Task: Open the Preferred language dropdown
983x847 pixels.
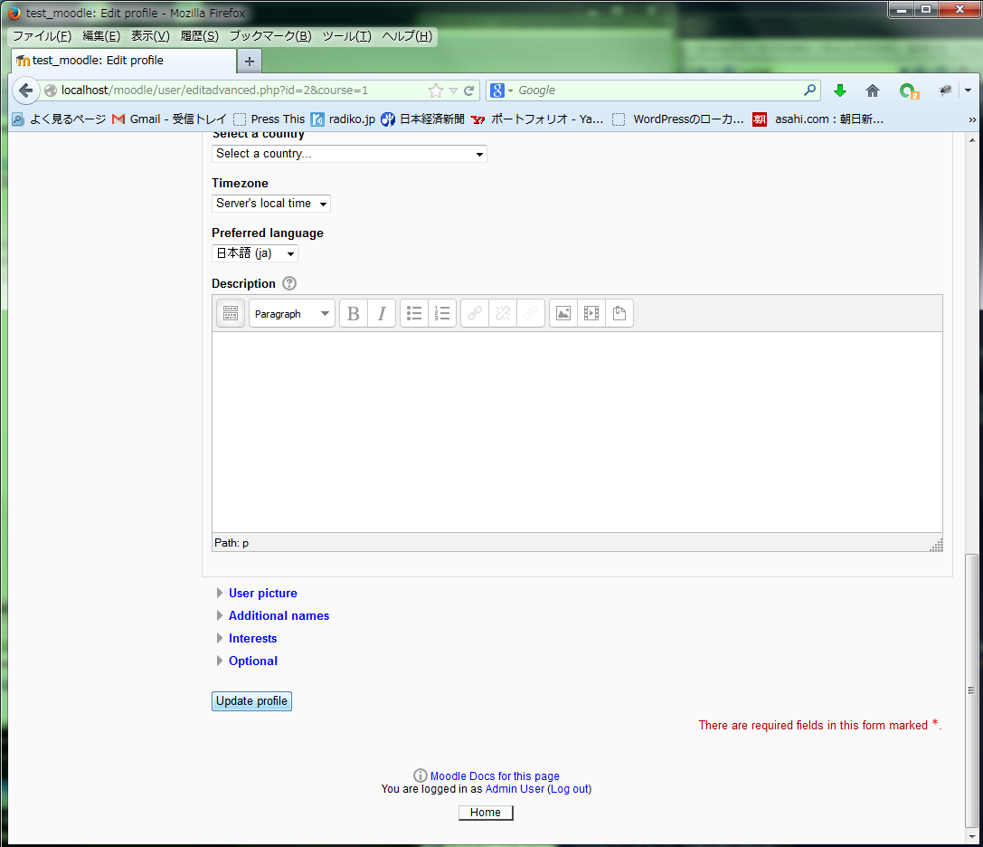Action: [254, 253]
